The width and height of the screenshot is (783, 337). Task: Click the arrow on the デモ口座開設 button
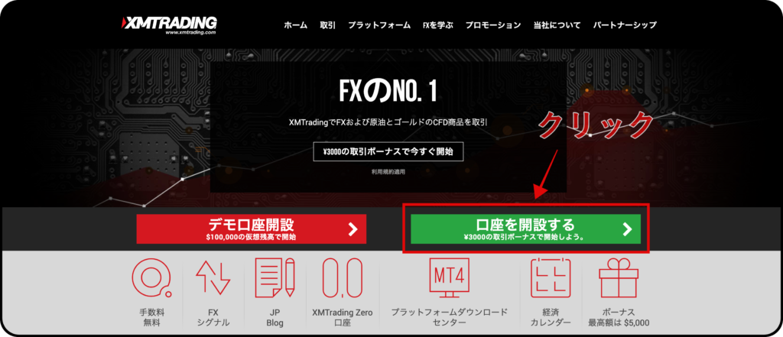[x=353, y=229]
